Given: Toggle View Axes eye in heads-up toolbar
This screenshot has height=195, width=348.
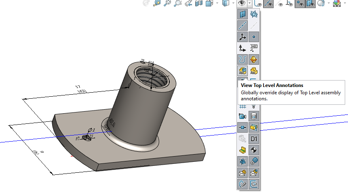Looking at the screenshot, I should point(268,3).
